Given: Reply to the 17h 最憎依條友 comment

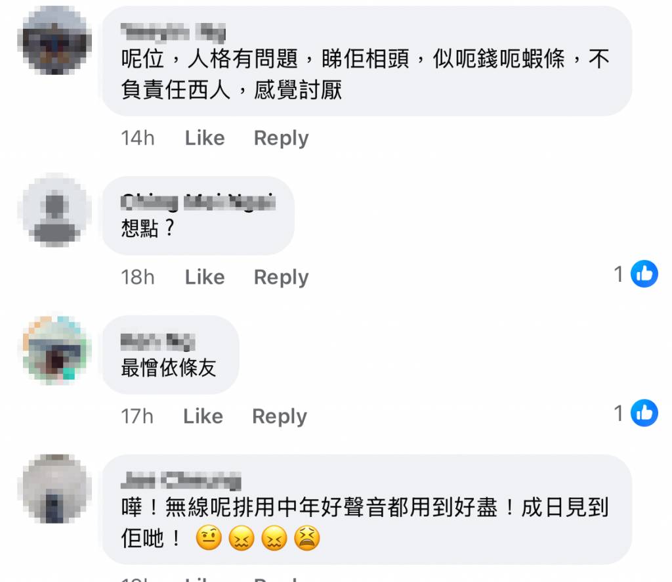Looking at the screenshot, I should tap(280, 416).
